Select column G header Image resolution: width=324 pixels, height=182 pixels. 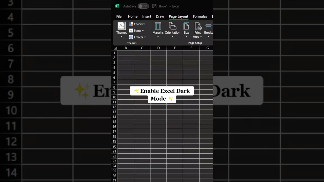206,48
